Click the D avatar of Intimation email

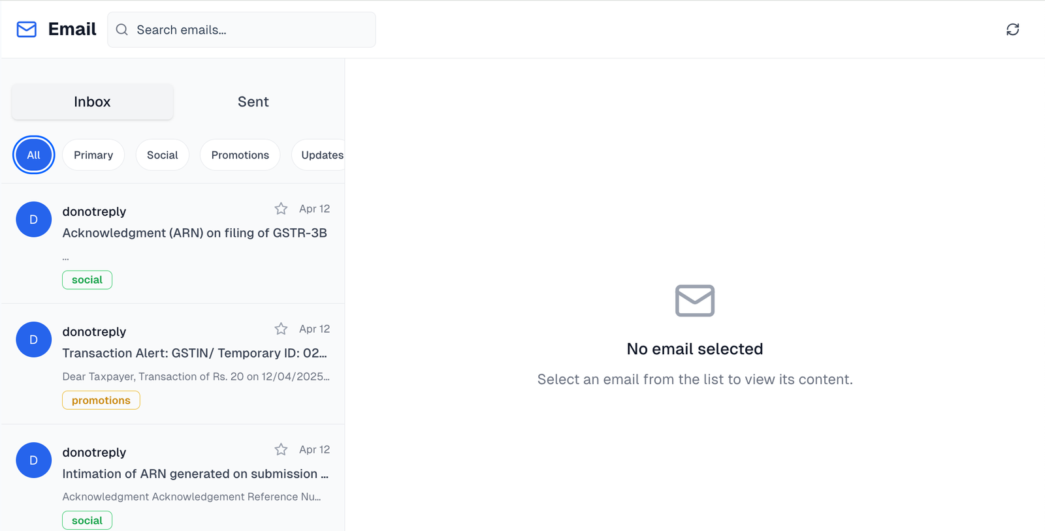pyautogui.click(x=33, y=460)
